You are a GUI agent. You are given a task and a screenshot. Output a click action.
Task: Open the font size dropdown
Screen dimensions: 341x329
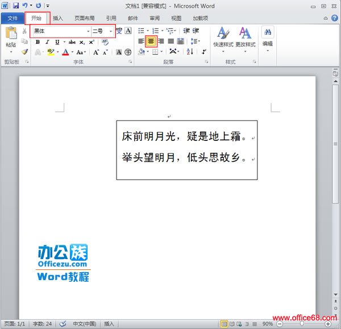tap(111, 31)
